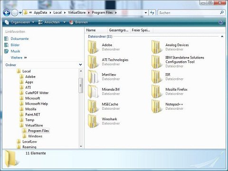The width and height of the screenshot is (228, 171).
Task: Click the Back navigation arrow button
Action: coord(7,13)
